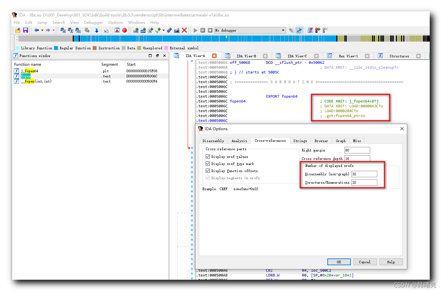The image size is (441, 291).
Task: Open the No debugger dropdown
Action: point(250,30)
